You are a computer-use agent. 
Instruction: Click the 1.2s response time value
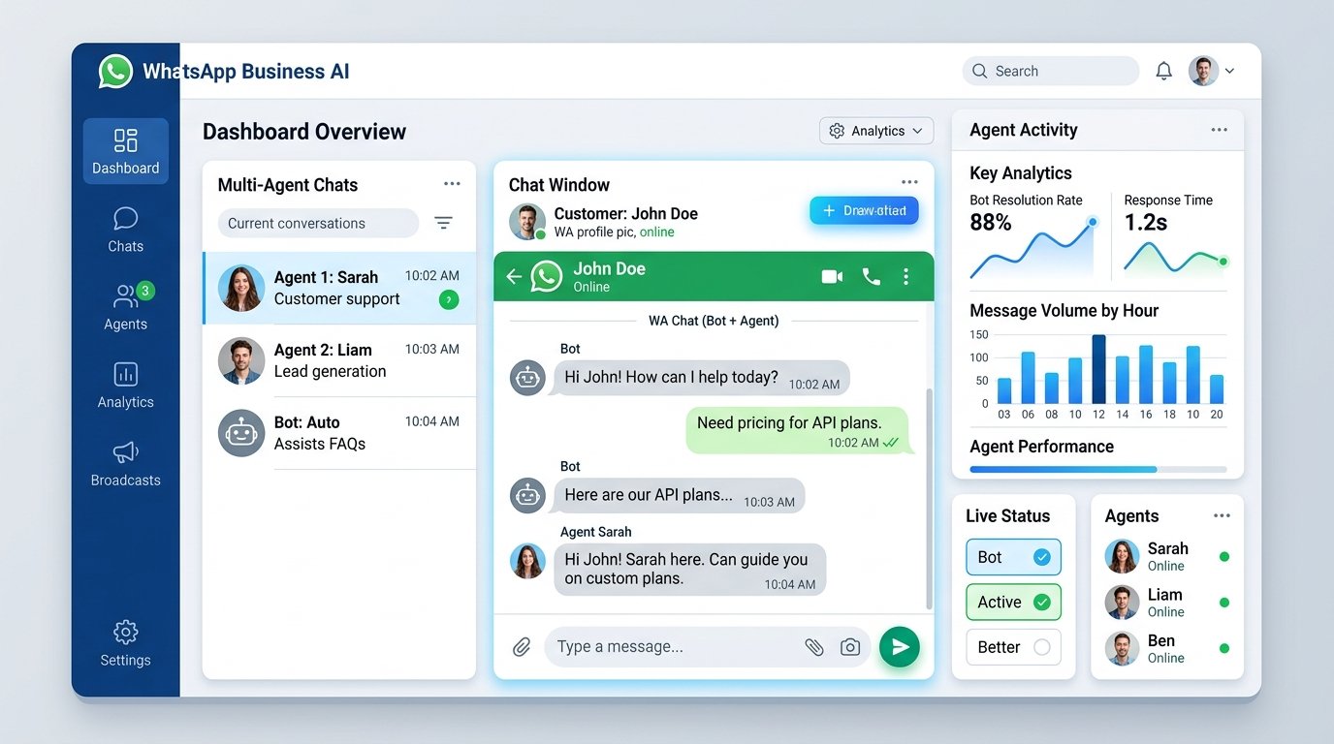[1146, 223]
